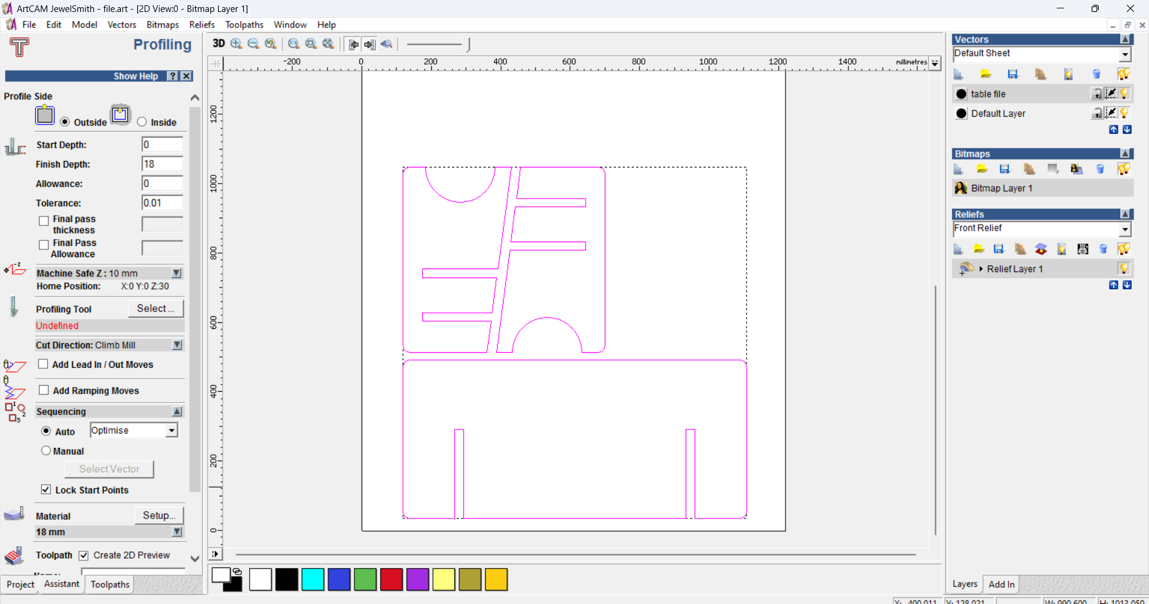Click the Bitmap on/off preview icon

(387, 44)
